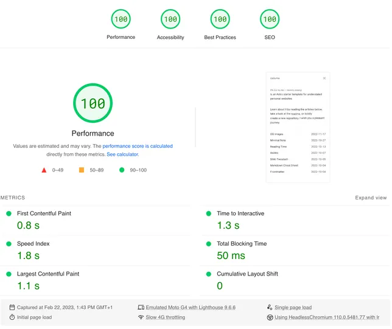Image resolution: width=392 pixels, height=329 pixels.
Task: Follow the 'See calculator' link
Action: coord(122,154)
